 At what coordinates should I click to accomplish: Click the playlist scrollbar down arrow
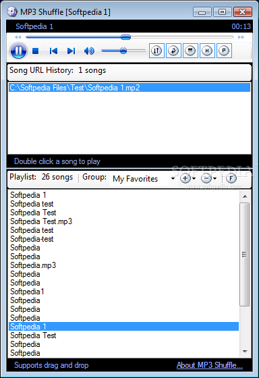pos(245,352)
